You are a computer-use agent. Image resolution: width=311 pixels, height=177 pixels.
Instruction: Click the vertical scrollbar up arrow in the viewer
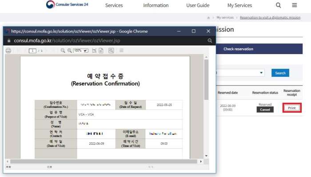[206, 57]
